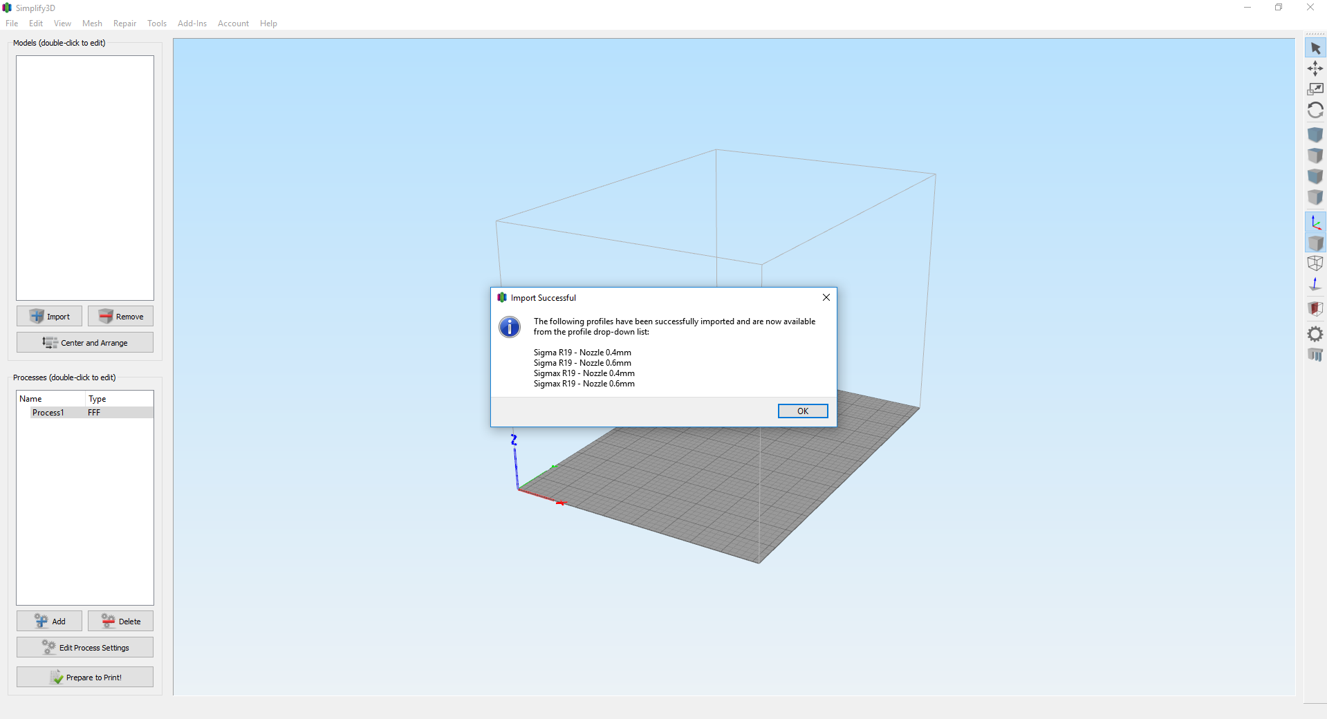Select the rotate view tool
Image resolution: width=1327 pixels, height=719 pixels.
(1315, 111)
